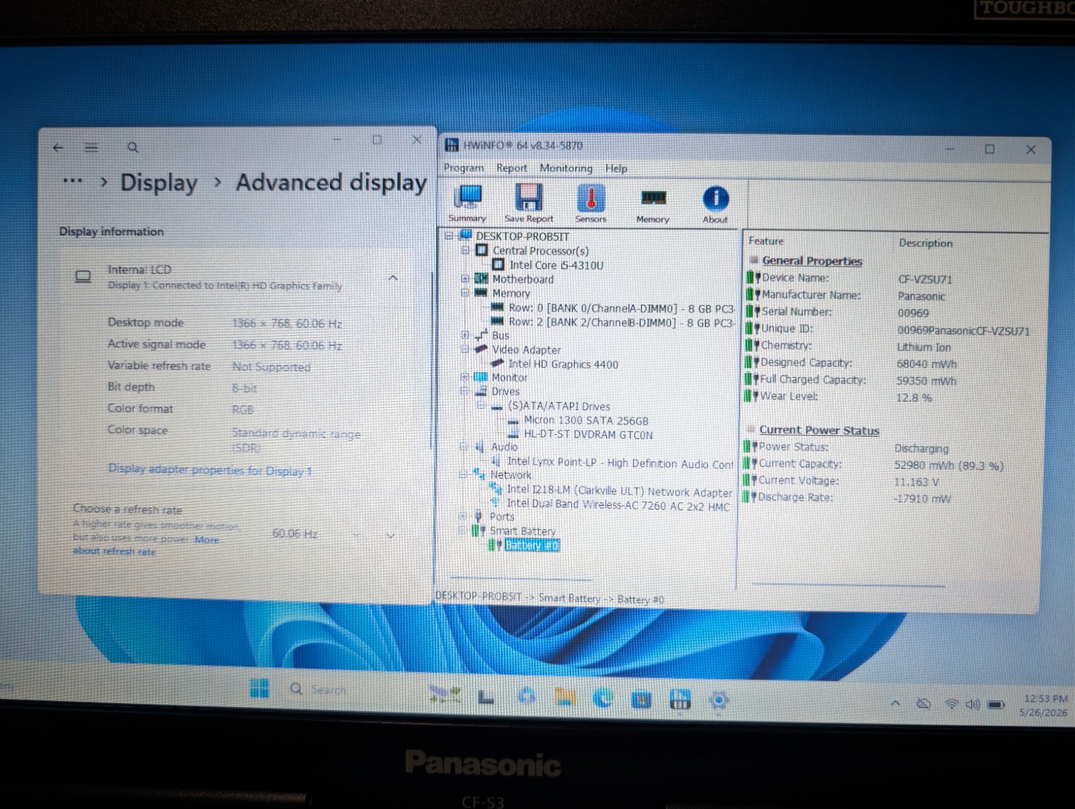Expand the Bus tree node
1075x809 pixels.
tap(465, 335)
